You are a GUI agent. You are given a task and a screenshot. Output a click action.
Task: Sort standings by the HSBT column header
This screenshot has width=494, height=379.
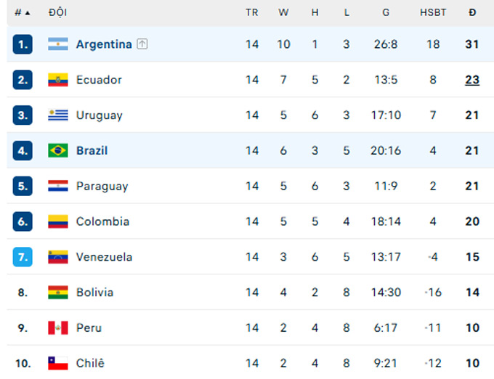point(433,12)
